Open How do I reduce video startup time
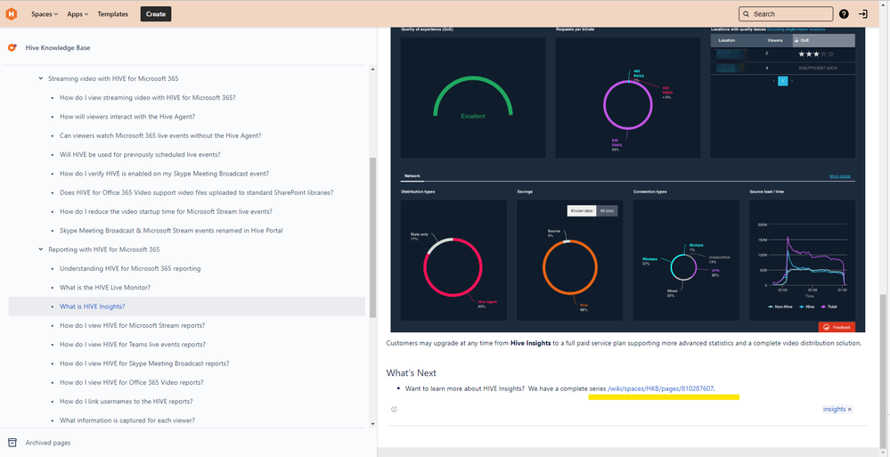 pos(166,211)
